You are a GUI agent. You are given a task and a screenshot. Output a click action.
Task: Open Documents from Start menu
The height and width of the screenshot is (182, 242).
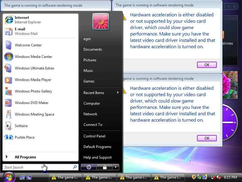[x=93, y=49]
